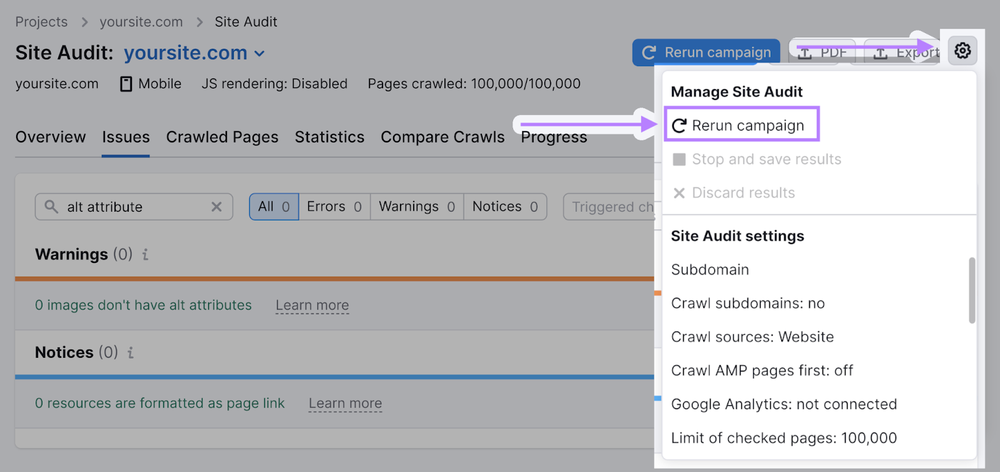Image resolution: width=1000 pixels, height=472 pixels.
Task: Open 0 resources formatted as page link
Action: pos(159,403)
